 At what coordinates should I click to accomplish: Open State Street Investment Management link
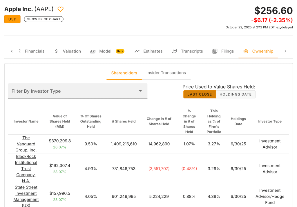(x=26, y=196)
